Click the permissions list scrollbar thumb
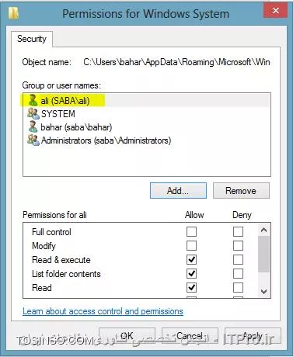Image resolution: width=293 pixels, height=357 pixels. tap(263, 254)
